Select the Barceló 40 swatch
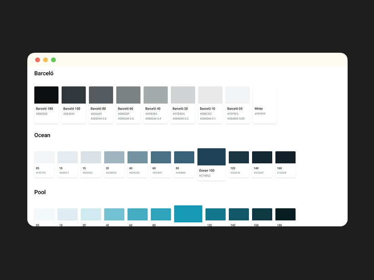Image resolution: width=374 pixels, height=280 pixels. tap(156, 95)
